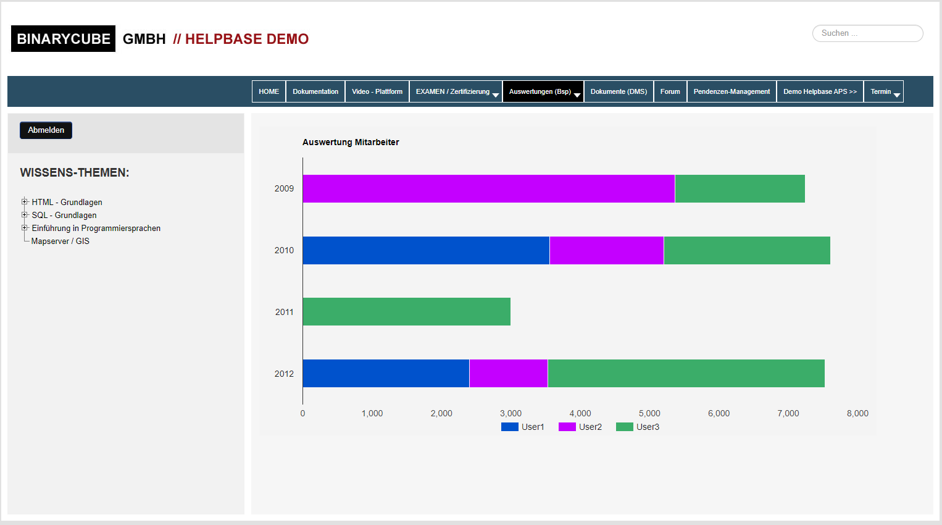
Task: Expand Einführung in Programmiersprachen node
Action: pyautogui.click(x=25, y=227)
